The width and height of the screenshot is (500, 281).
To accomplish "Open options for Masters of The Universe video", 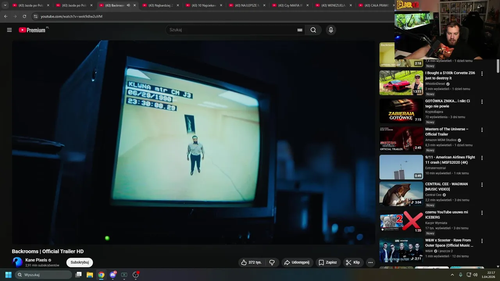I will coord(482,130).
